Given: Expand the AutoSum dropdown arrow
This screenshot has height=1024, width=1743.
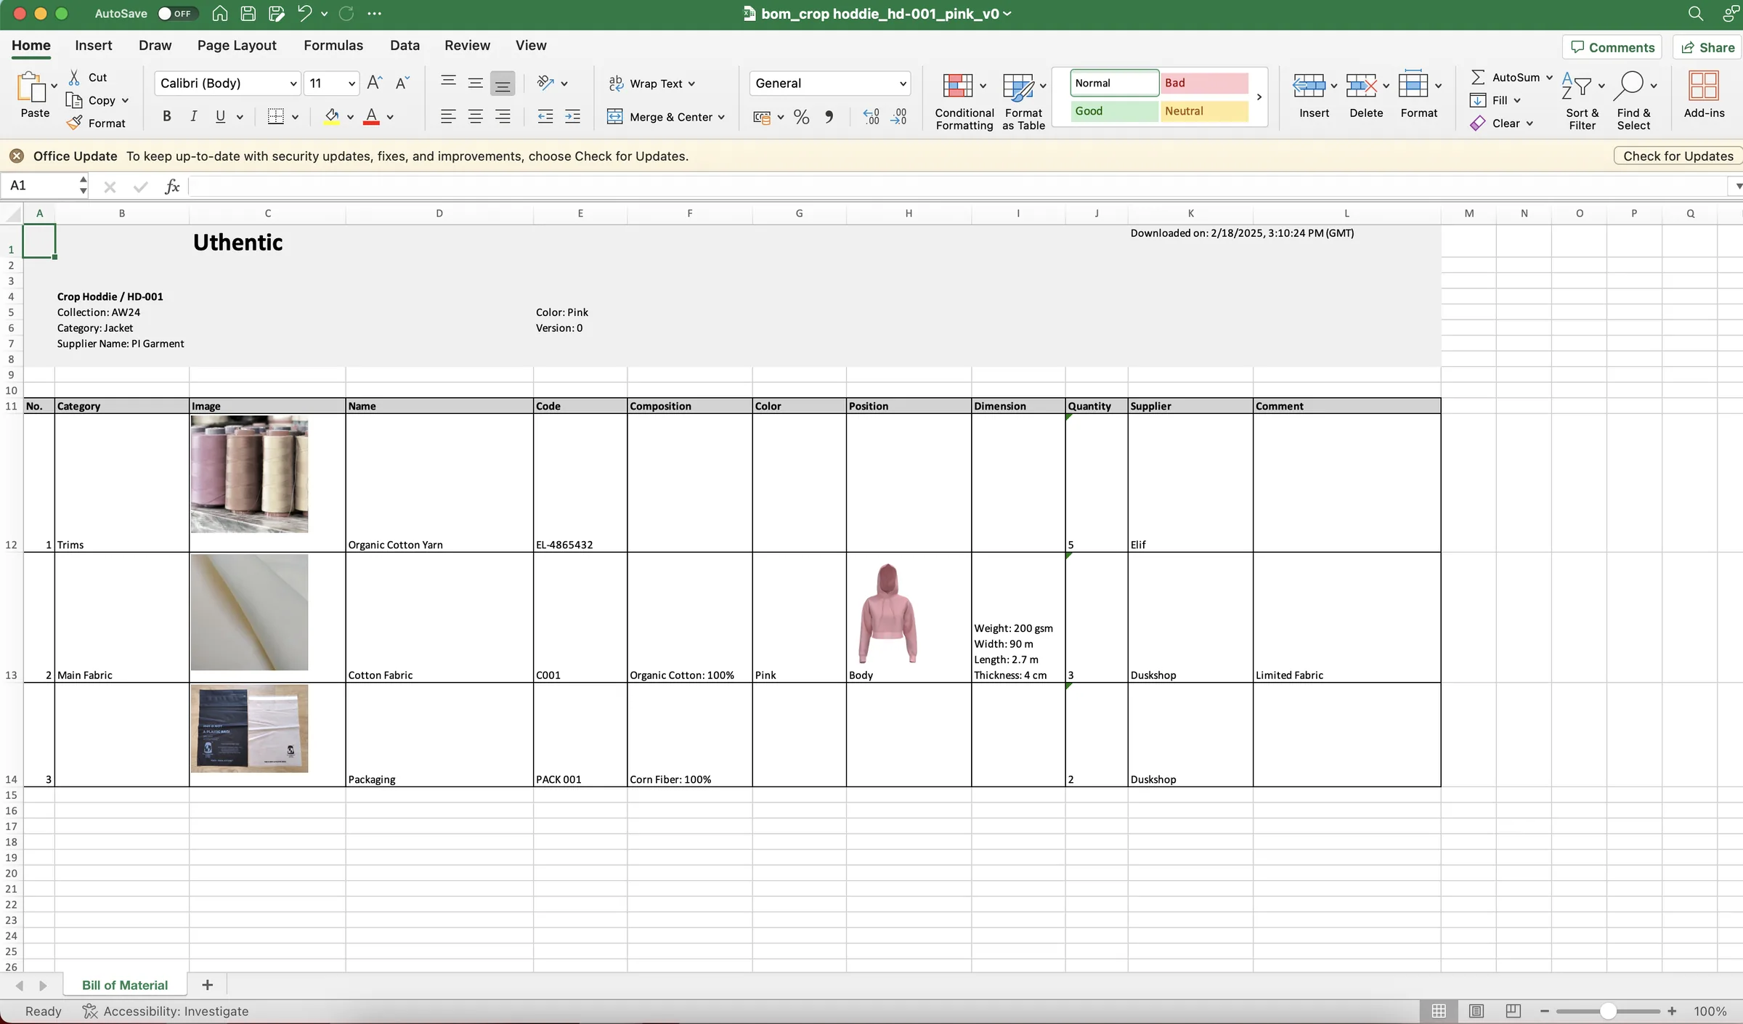Looking at the screenshot, I should pyautogui.click(x=1549, y=77).
